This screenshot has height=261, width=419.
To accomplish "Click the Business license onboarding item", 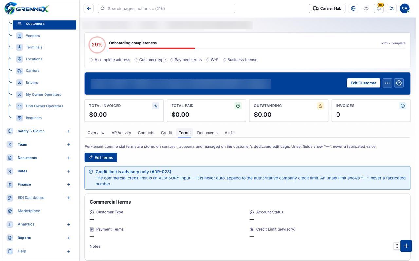I will coord(240,60).
